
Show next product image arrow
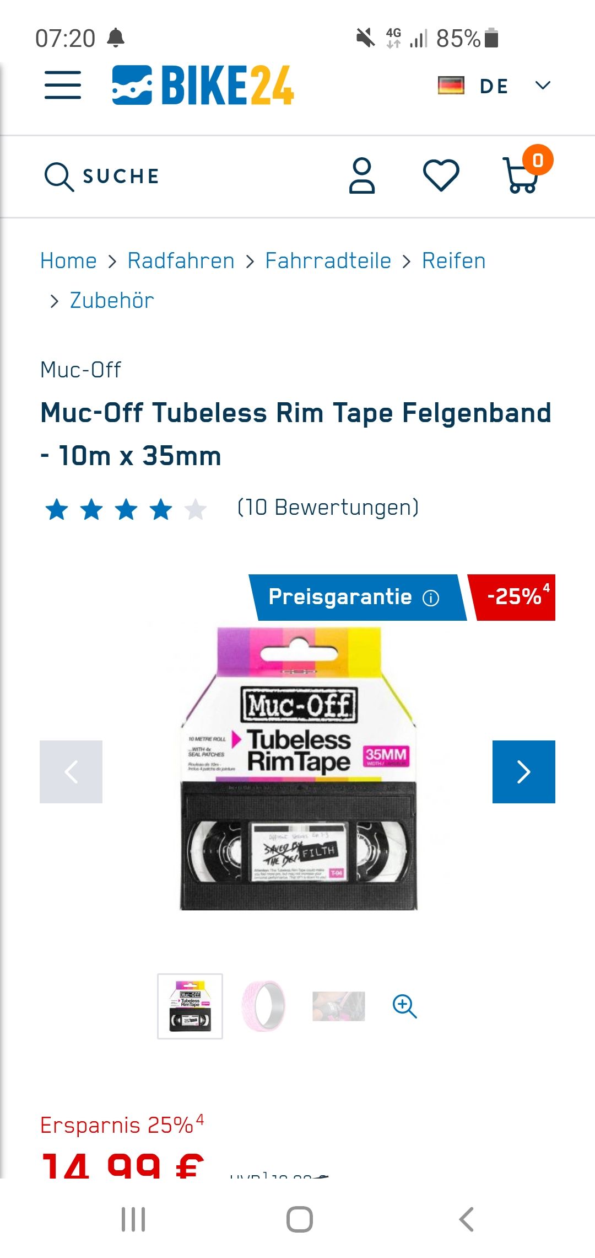coord(524,772)
